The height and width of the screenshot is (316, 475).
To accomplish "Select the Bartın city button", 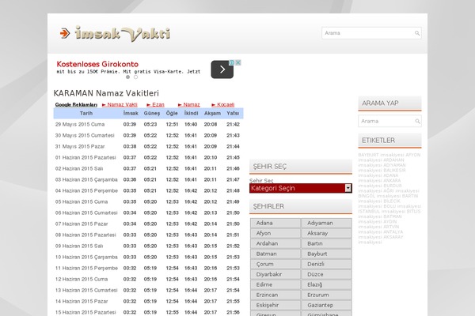I will click(326, 244).
